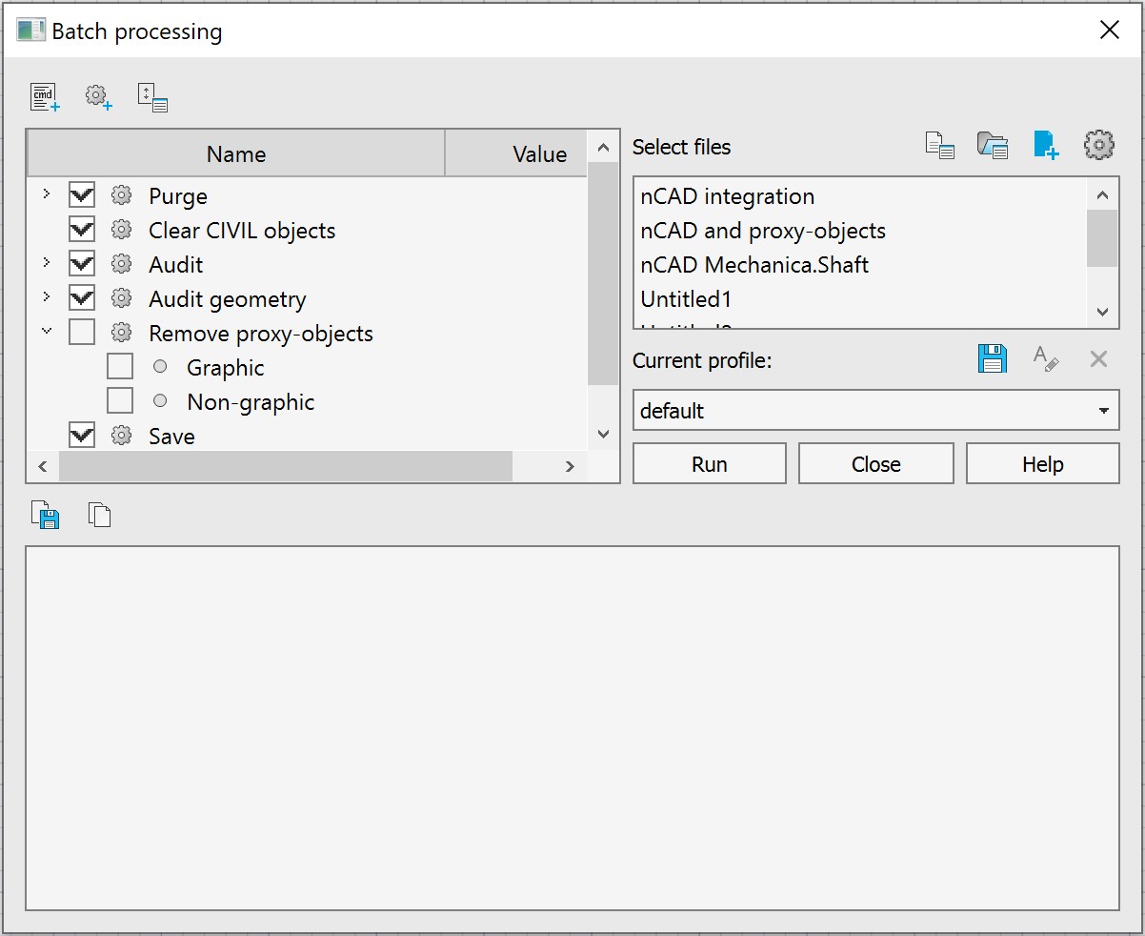This screenshot has width=1145, height=936.
Task: Check the Non-graphic option checkbox
Action: [120, 402]
